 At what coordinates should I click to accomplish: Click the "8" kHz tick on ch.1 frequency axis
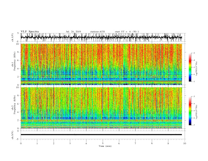tap(18, 52)
